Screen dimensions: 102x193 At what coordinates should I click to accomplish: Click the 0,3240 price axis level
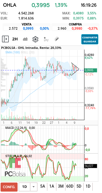pos(89,105)
